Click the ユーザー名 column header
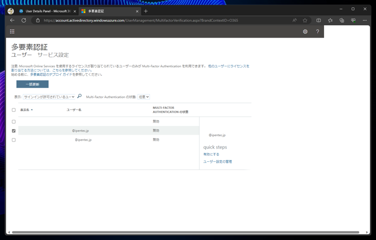Screen dimensions: 376x240 tap(74, 110)
